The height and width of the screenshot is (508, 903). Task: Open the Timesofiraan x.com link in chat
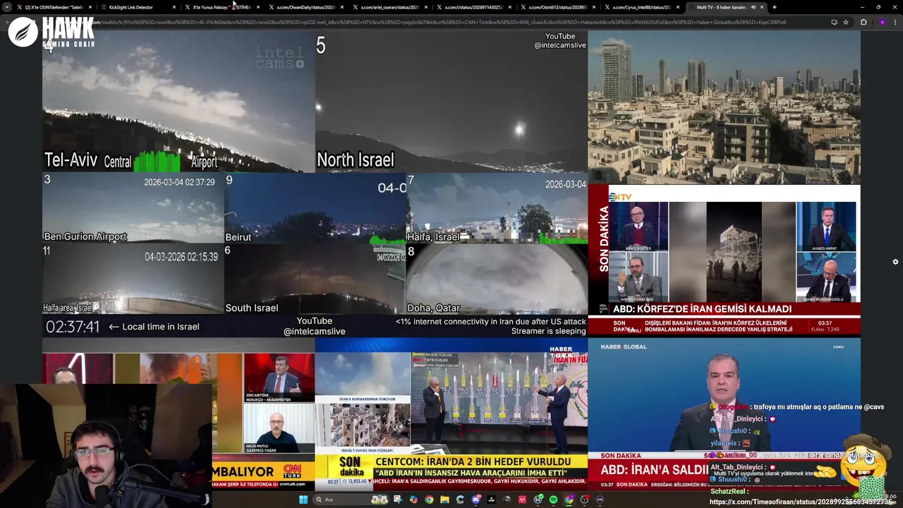pos(801,502)
